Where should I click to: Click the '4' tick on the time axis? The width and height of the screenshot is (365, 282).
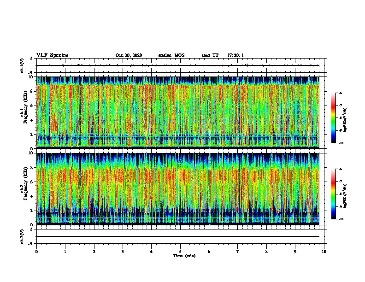point(152,252)
